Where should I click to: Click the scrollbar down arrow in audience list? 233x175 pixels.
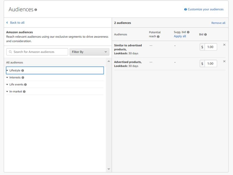pos(109,169)
